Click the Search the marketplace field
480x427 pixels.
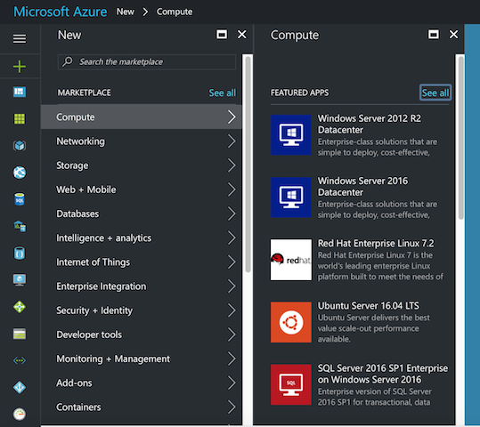tap(147, 61)
